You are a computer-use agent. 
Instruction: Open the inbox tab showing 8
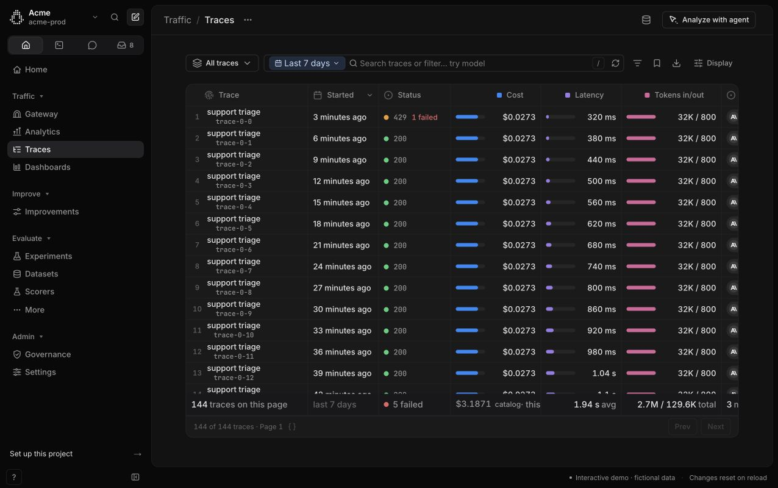coord(126,45)
